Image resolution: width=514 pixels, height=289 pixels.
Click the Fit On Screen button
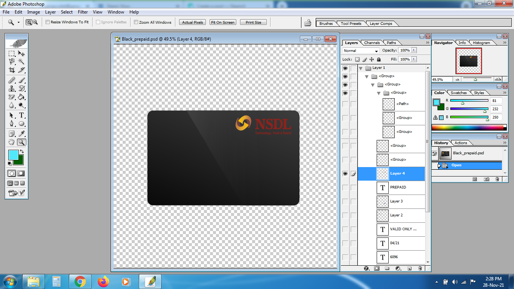[x=223, y=22]
